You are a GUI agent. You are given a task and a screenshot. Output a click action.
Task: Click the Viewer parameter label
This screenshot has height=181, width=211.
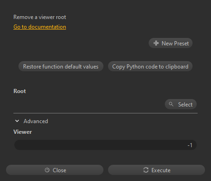click(x=23, y=132)
